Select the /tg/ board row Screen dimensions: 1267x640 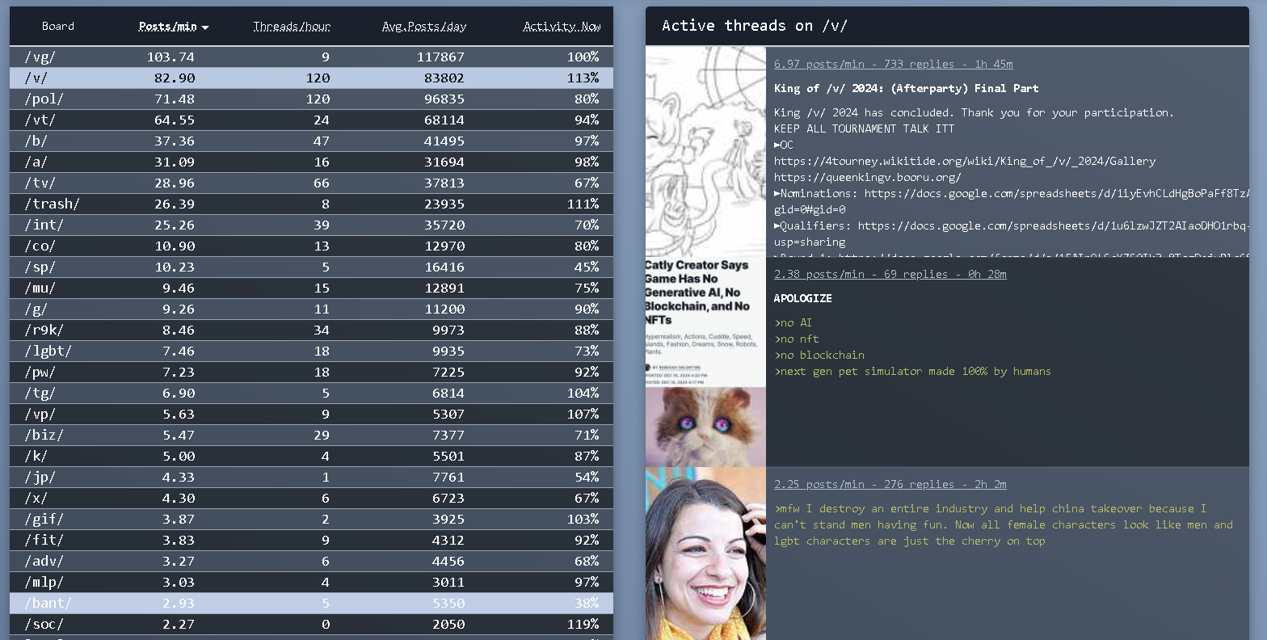311,394
